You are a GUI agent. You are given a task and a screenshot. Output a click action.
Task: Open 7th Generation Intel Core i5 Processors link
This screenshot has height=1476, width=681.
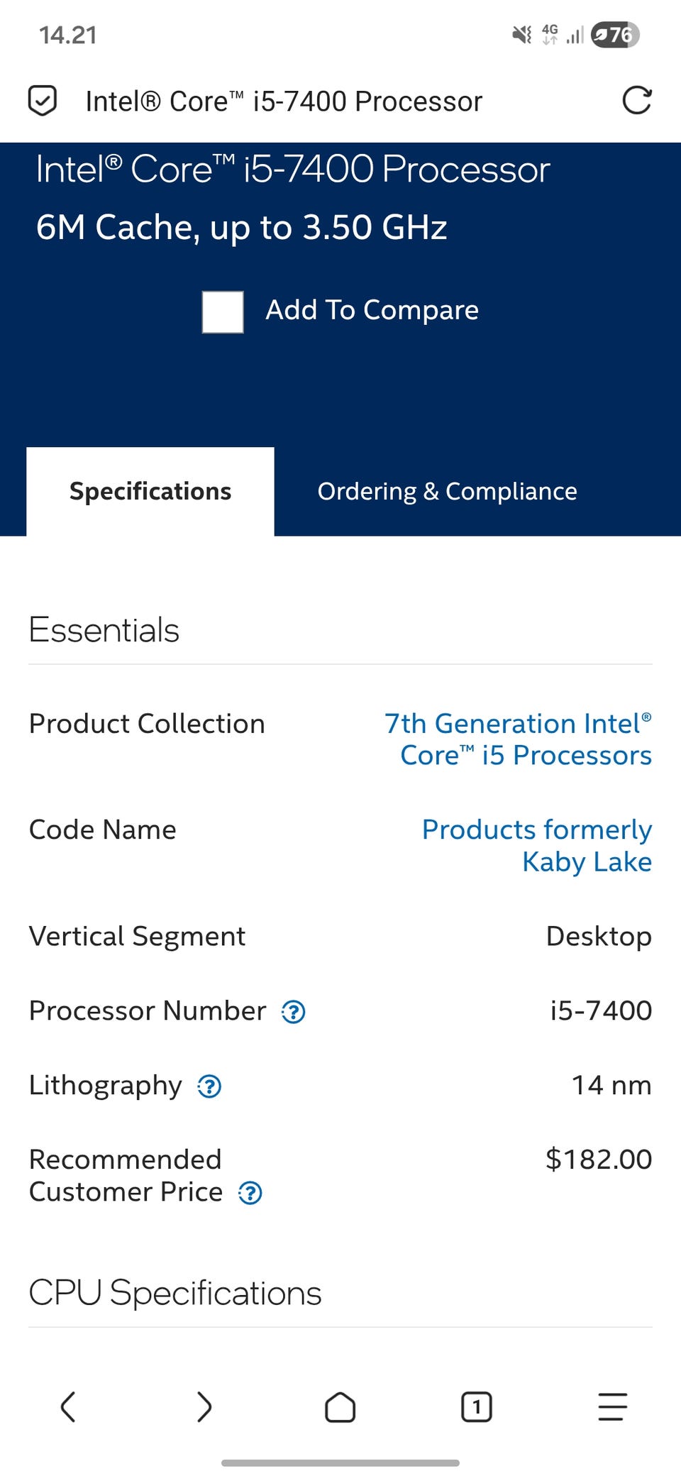[519, 739]
